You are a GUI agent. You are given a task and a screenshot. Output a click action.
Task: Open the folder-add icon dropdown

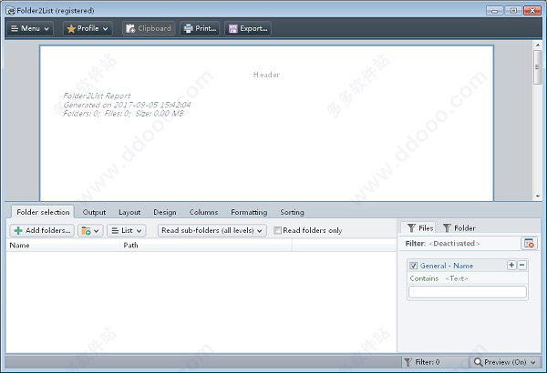point(90,230)
